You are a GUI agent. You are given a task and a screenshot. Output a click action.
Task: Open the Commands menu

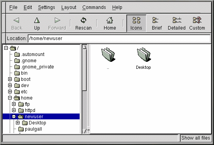(94, 7)
